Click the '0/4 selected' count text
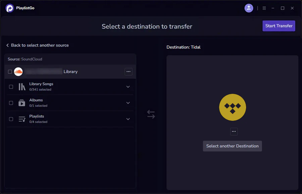 pyautogui.click(x=38, y=122)
